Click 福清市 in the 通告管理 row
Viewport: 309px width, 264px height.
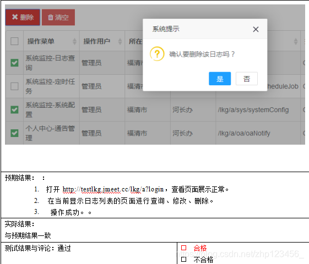tap(137, 133)
